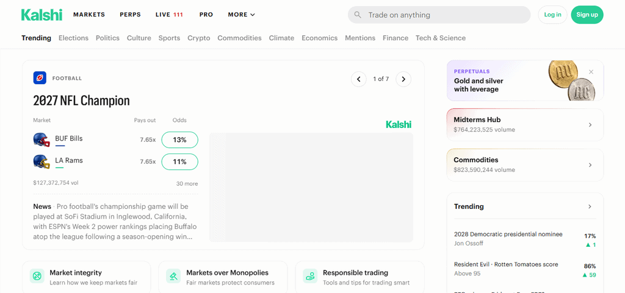Select the Finance category tab
The image size is (625, 293).
coord(396,38)
